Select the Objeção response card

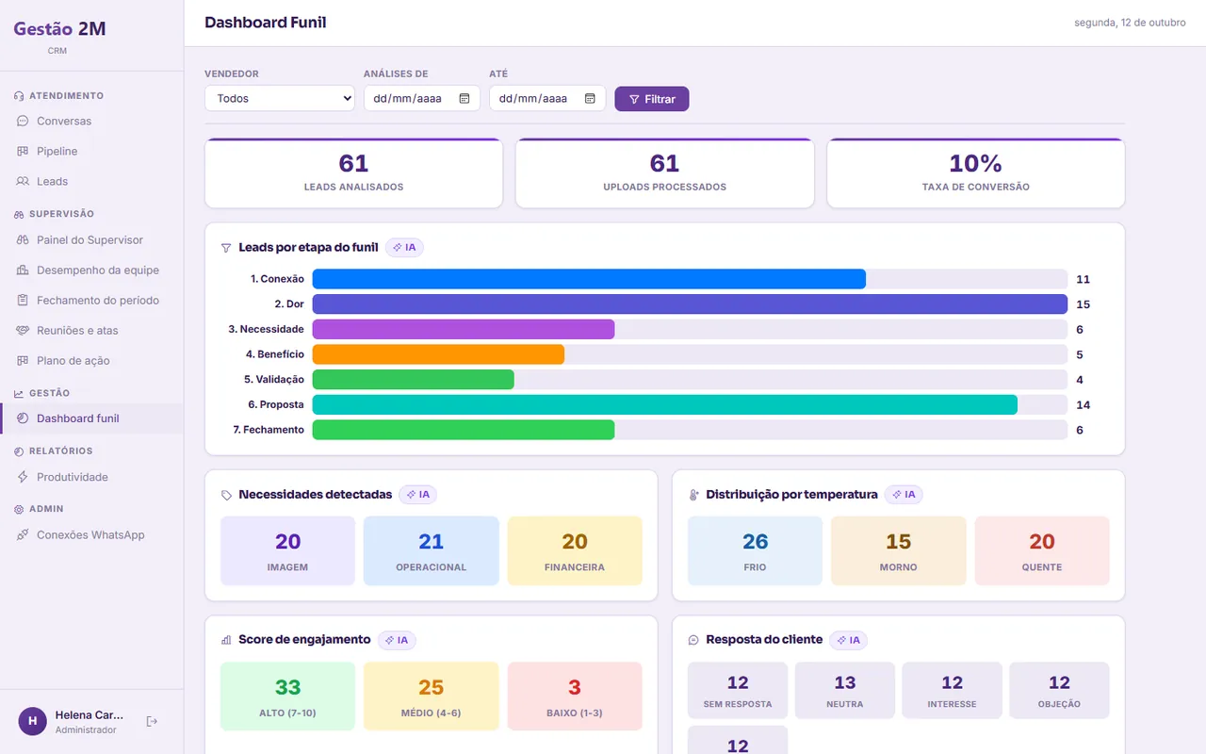1059,691
